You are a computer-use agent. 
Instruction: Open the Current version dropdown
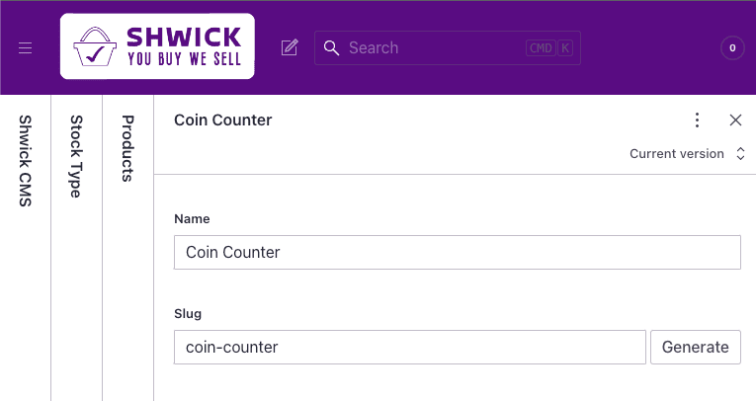[x=677, y=154]
